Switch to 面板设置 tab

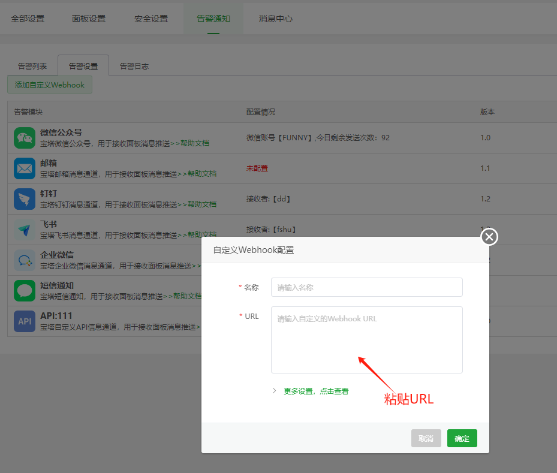[89, 19]
